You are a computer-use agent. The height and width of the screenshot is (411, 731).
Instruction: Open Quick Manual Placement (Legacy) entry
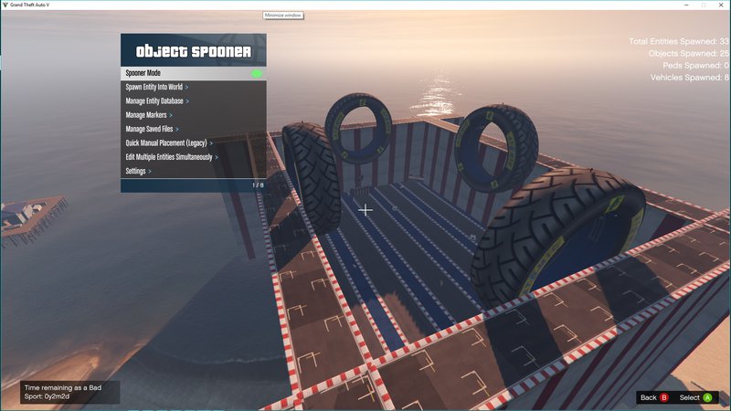pyautogui.click(x=194, y=143)
